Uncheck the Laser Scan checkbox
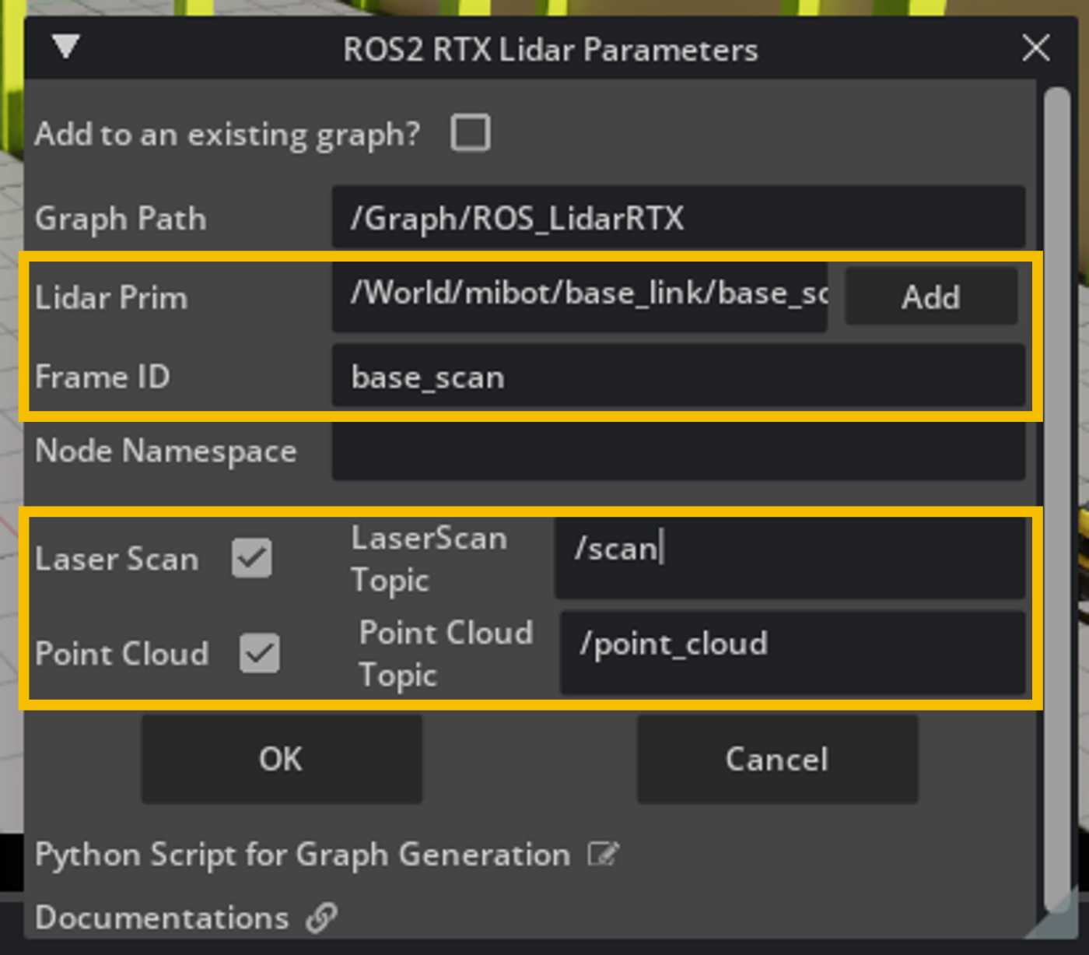 point(252,558)
